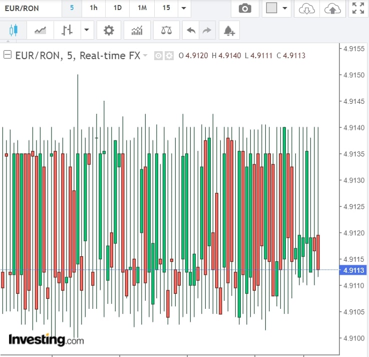Image resolution: width=369 pixels, height=357 pixels.
Task: Switch to area line chart style
Action: tap(40, 31)
